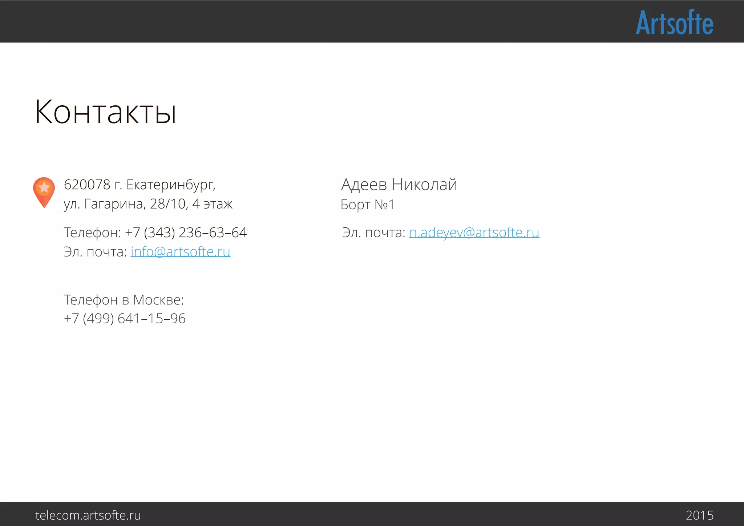Click Эл. почта label beside info@artsofte.ru
The height and width of the screenshot is (526, 744).
point(95,251)
